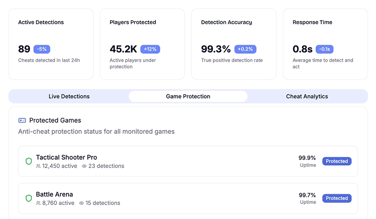
Task: Open the Tactical Shooter Pro game title
Action: [67, 157]
